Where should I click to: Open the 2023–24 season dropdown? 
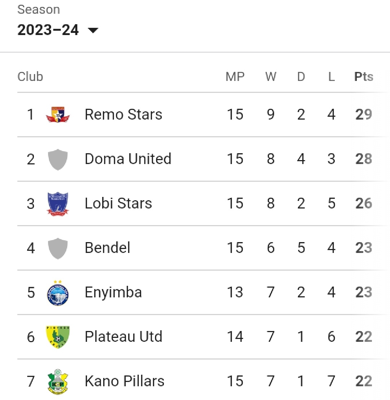tap(48, 30)
